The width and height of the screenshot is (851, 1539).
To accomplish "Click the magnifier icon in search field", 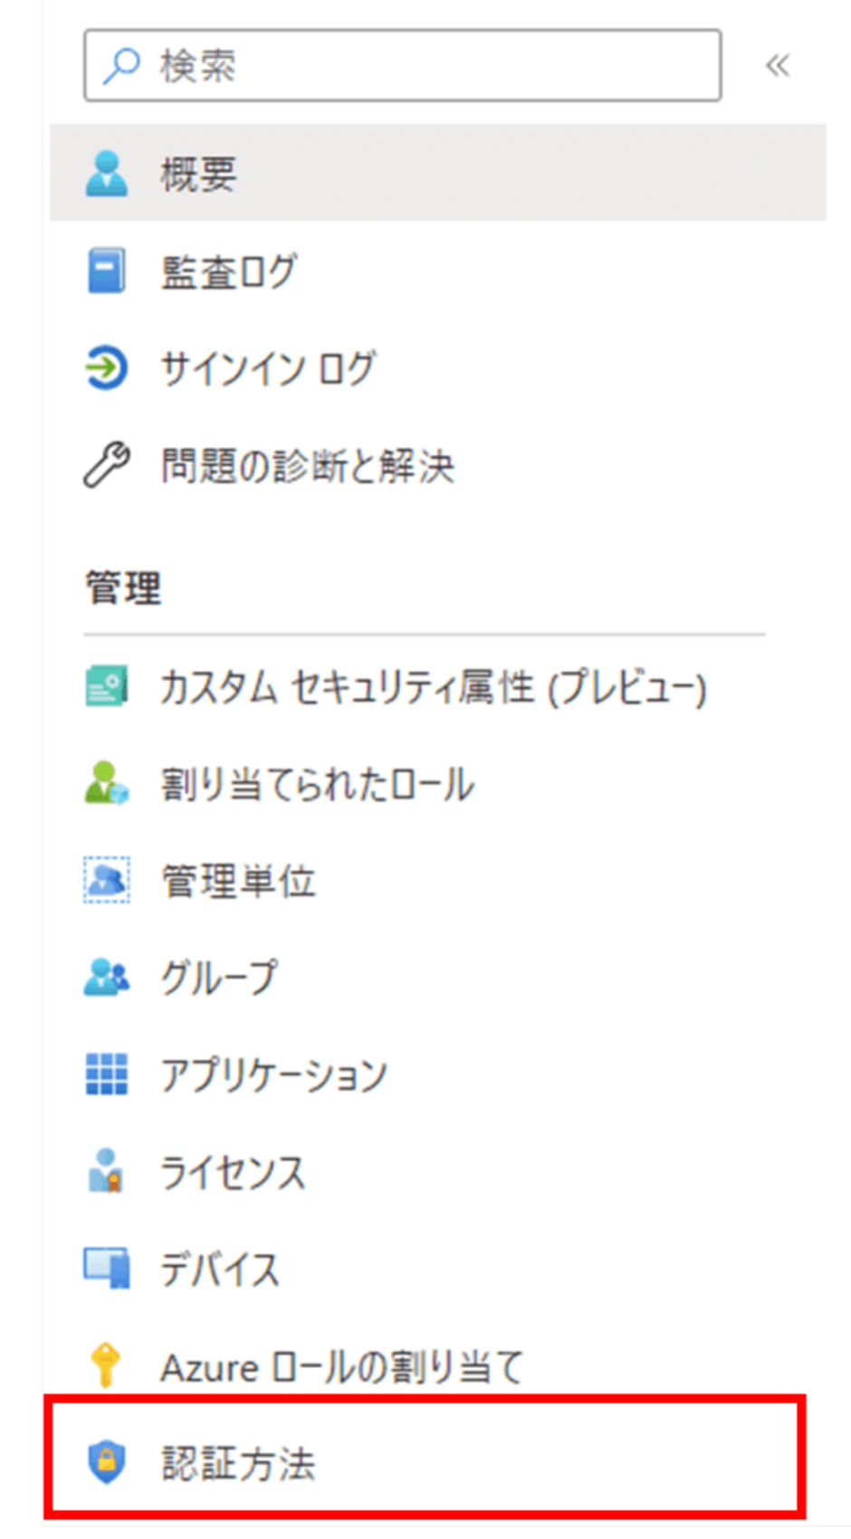I will coord(121,65).
